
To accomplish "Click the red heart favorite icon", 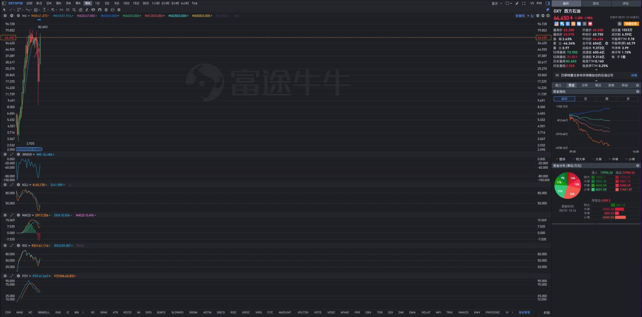I will coord(590,24).
